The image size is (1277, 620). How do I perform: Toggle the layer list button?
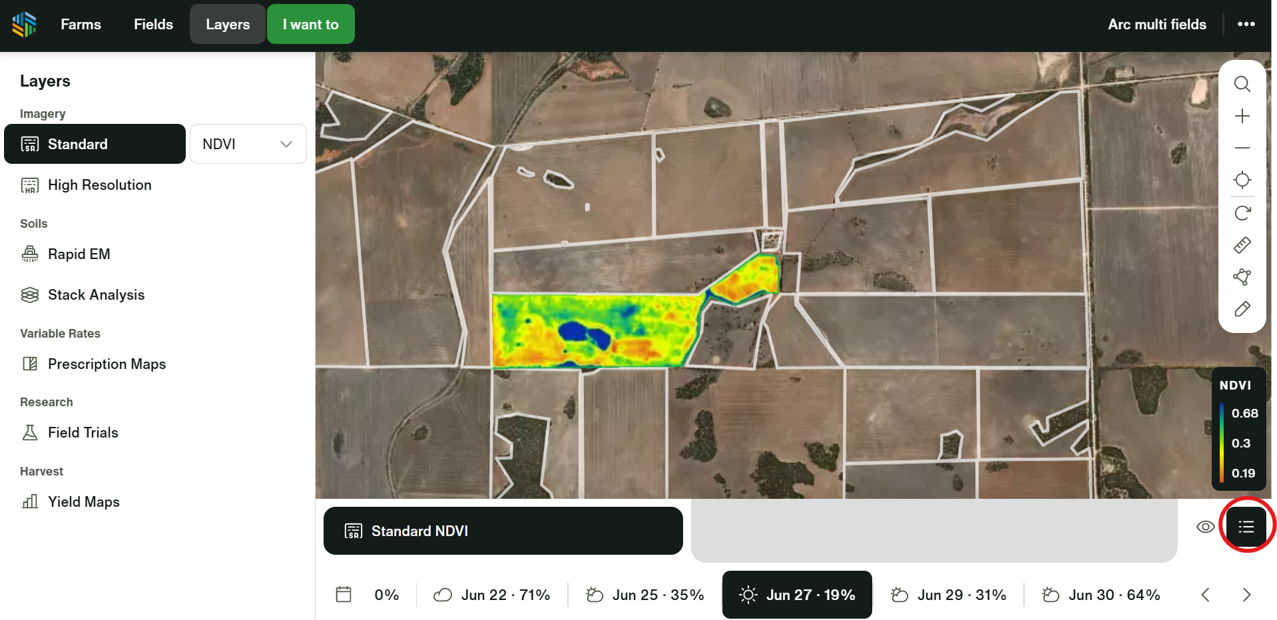[x=1246, y=527]
